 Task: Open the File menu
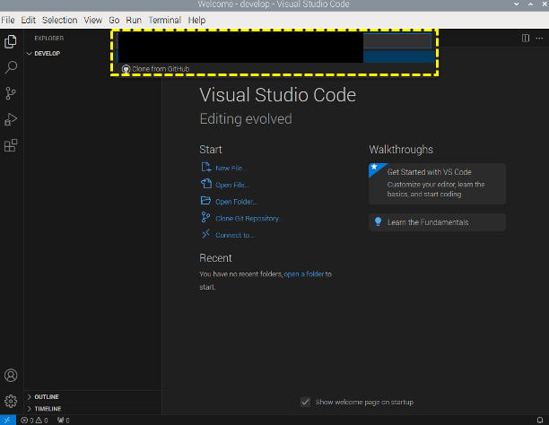[x=8, y=21]
